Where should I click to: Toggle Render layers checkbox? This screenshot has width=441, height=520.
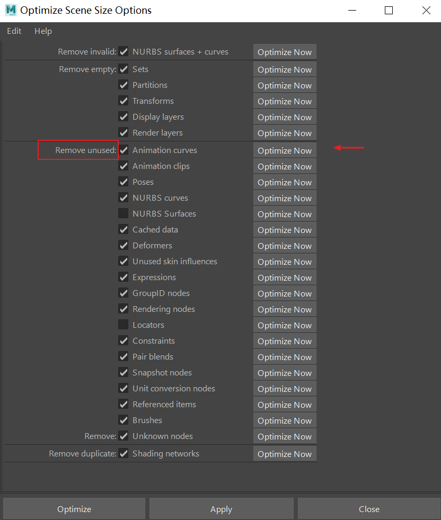[124, 133]
